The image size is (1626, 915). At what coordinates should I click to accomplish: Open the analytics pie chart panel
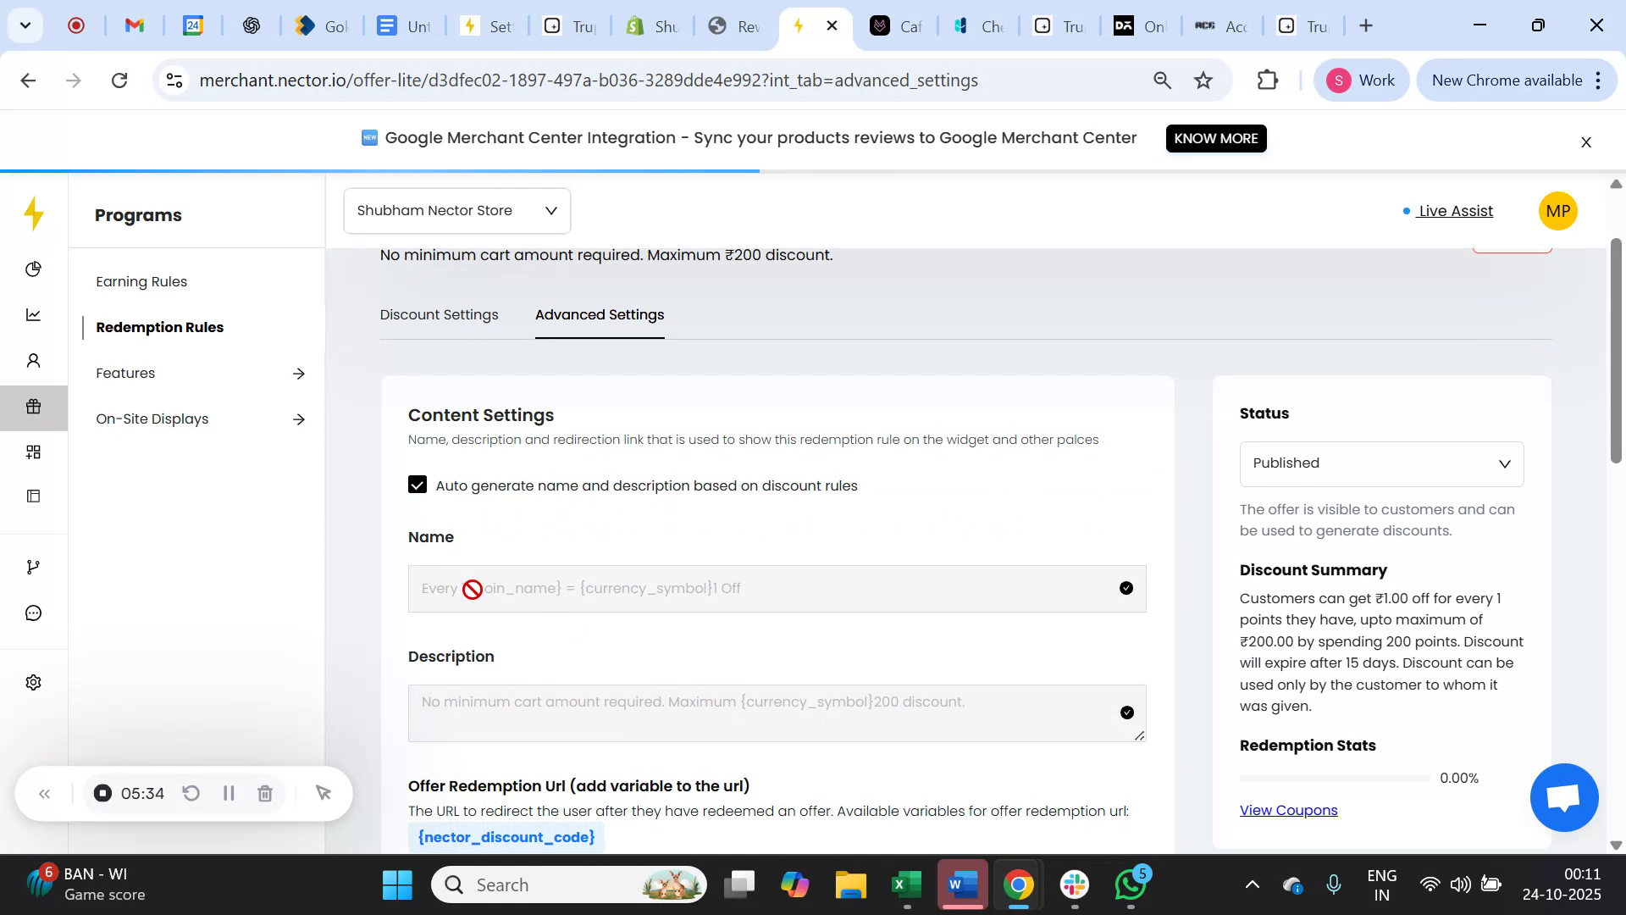point(33,269)
